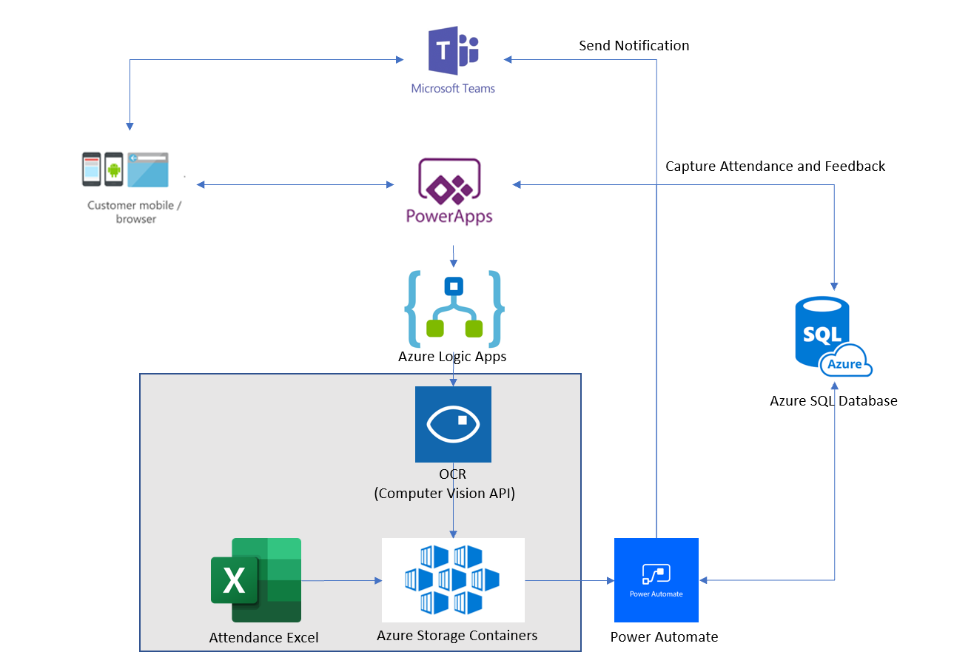Click the Microsoft Teams logo icon
Viewport: 954px width, 672px height.
point(454,52)
